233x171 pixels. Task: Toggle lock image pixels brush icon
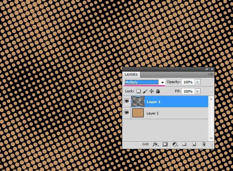145,91
